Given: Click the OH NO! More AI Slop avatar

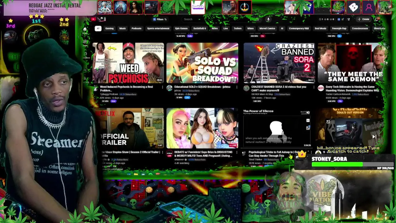Looking at the screenshot, I should (246, 88).
